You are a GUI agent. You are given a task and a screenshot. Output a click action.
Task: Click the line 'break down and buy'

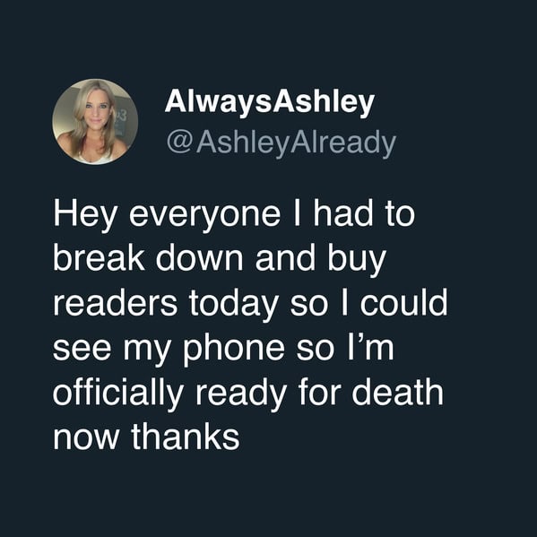pyautogui.click(x=220, y=261)
